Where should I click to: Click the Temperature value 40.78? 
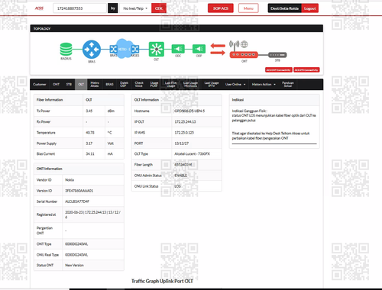coord(90,133)
